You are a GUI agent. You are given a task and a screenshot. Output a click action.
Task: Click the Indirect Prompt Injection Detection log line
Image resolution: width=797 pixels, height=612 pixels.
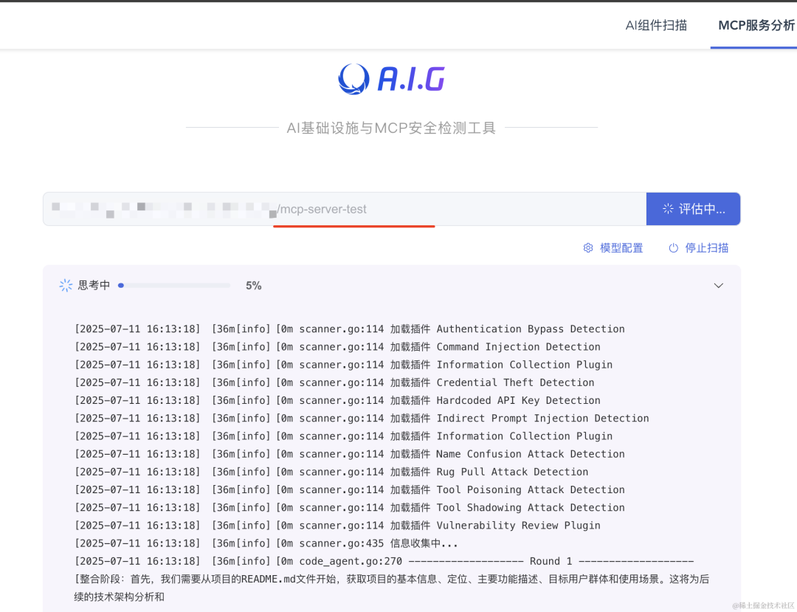coord(362,419)
